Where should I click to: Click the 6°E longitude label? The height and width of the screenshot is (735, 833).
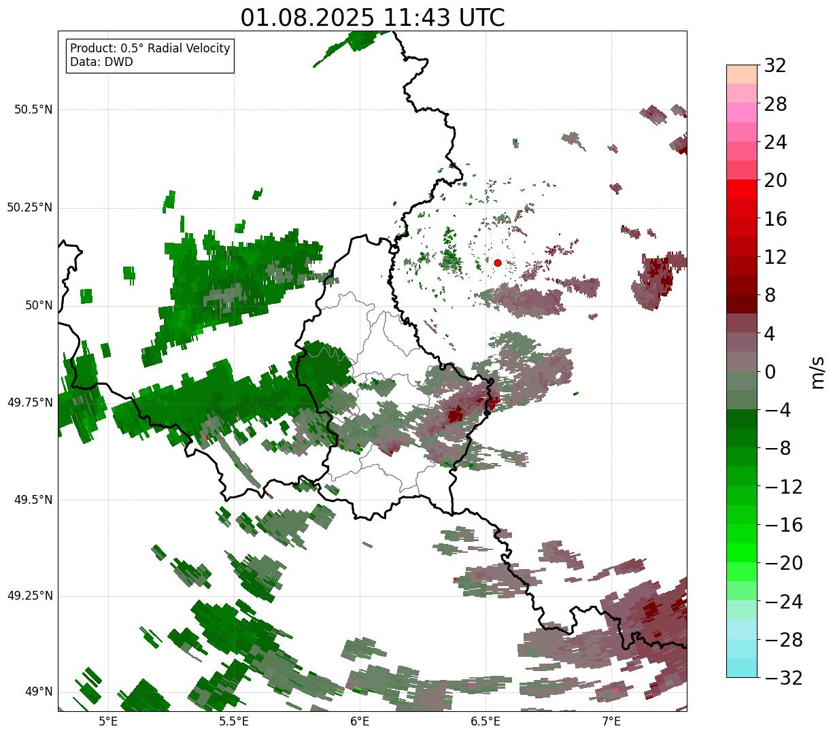(360, 721)
